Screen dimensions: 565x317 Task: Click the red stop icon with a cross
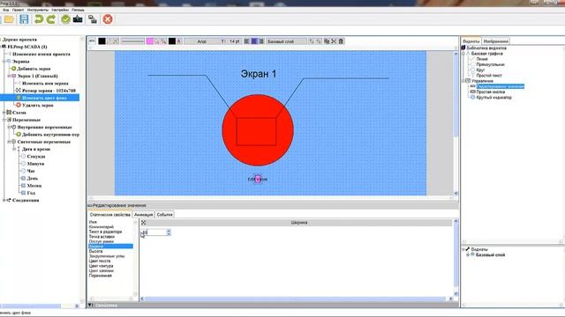108,19
